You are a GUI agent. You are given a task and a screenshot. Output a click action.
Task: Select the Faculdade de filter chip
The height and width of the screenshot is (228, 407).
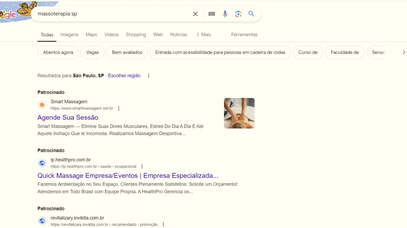345,52
